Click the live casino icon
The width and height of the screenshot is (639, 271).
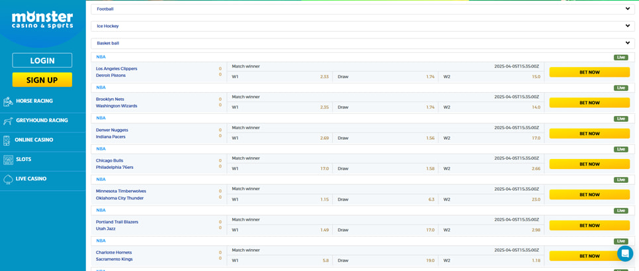point(8,179)
